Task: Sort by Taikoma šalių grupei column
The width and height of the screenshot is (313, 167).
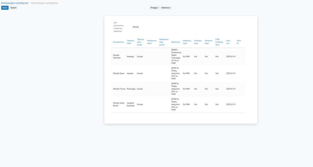Action: (x=141, y=42)
